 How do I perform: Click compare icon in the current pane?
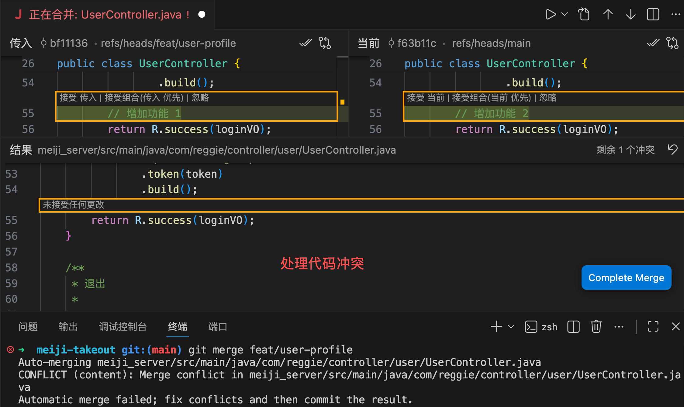[672, 43]
